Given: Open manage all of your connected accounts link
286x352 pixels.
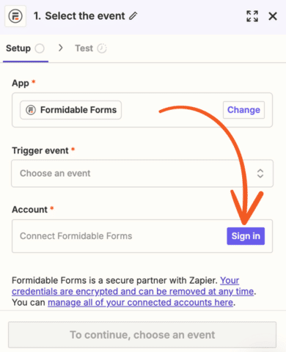Looking at the screenshot, I should click(140, 303).
